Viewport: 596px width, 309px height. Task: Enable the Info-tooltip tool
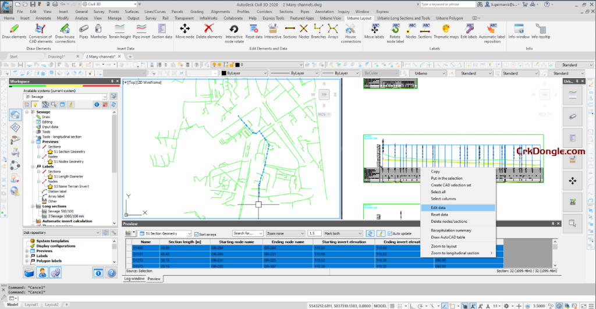pos(541,31)
